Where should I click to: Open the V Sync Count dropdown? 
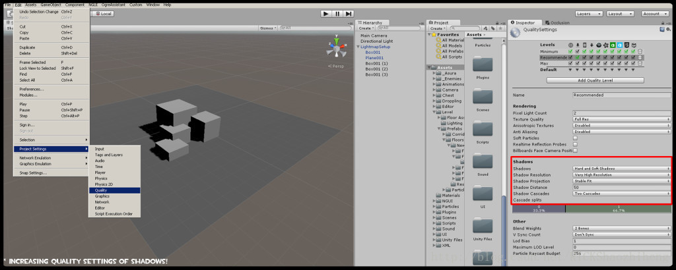[x=622, y=234]
